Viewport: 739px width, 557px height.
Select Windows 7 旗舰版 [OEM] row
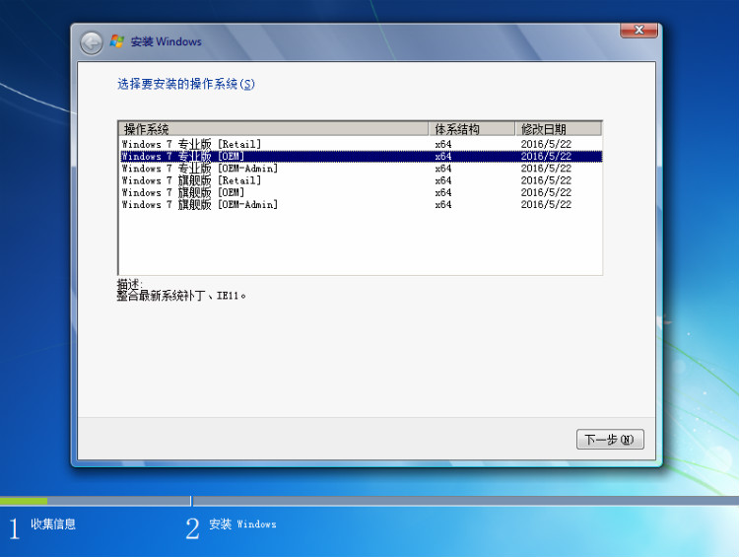coord(361,192)
